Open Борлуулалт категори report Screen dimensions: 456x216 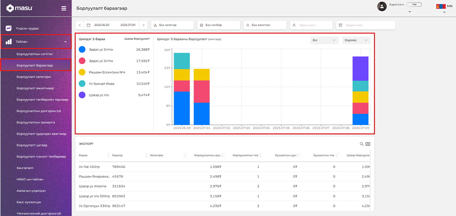point(34,77)
